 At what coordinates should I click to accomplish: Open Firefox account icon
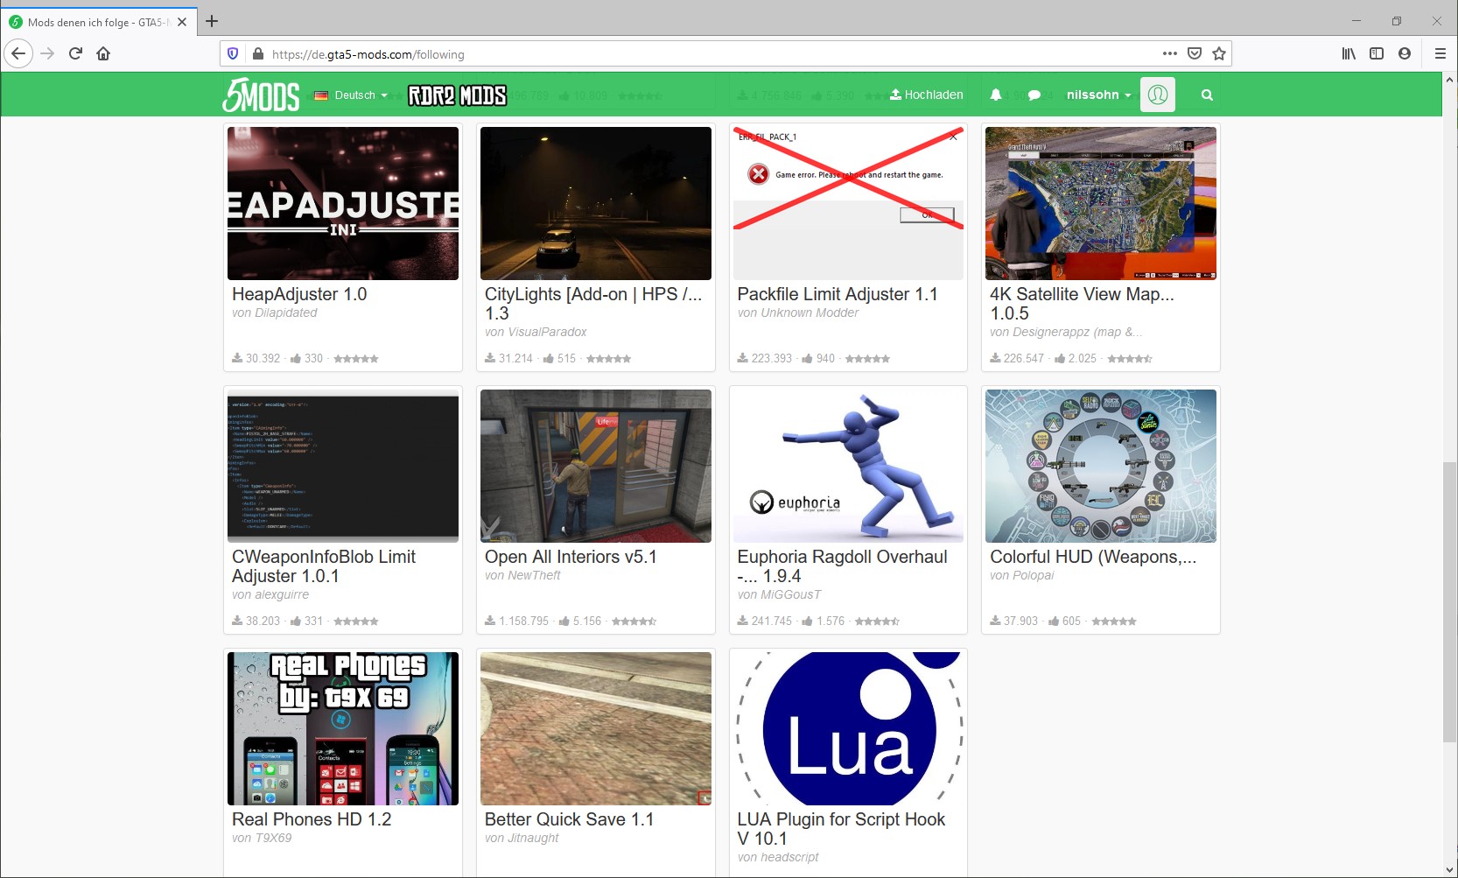pos(1405,53)
